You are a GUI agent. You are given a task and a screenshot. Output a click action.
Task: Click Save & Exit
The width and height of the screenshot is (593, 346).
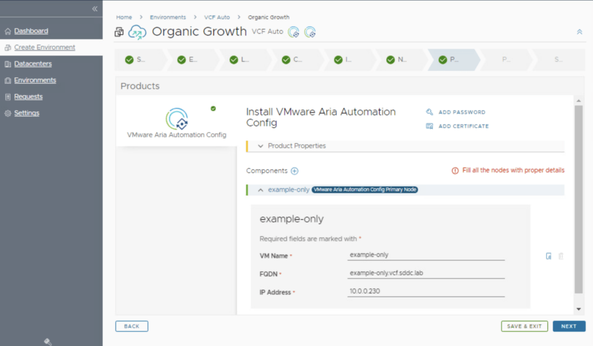coord(524,326)
